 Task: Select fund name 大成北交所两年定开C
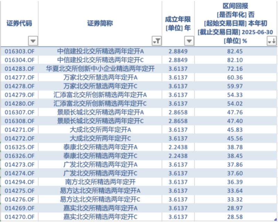(x=100, y=138)
